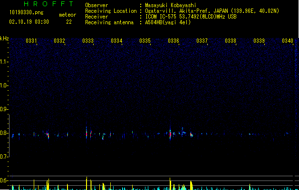This screenshot has width=299, height=190.
Task: Click the Receiving antenna label
Action: (x=109, y=22)
